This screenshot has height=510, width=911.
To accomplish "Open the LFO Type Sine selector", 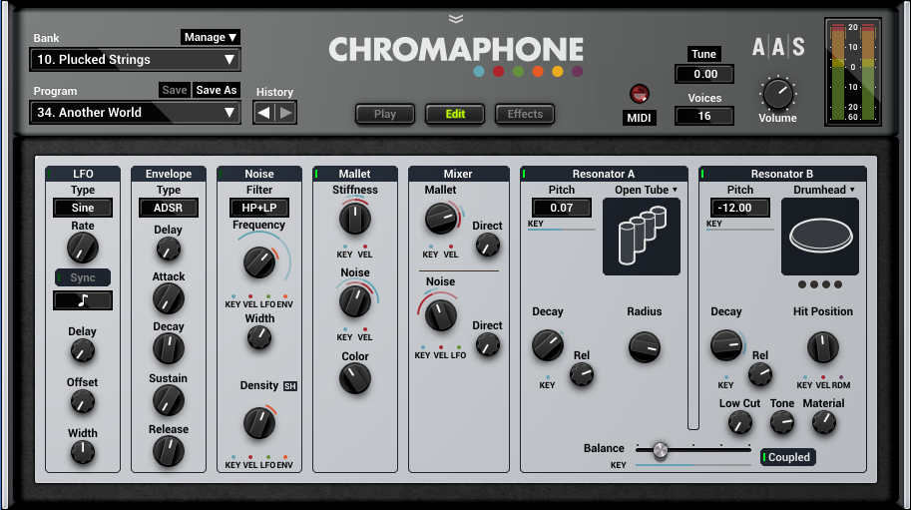I will pyautogui.click(x=83, y=208).
